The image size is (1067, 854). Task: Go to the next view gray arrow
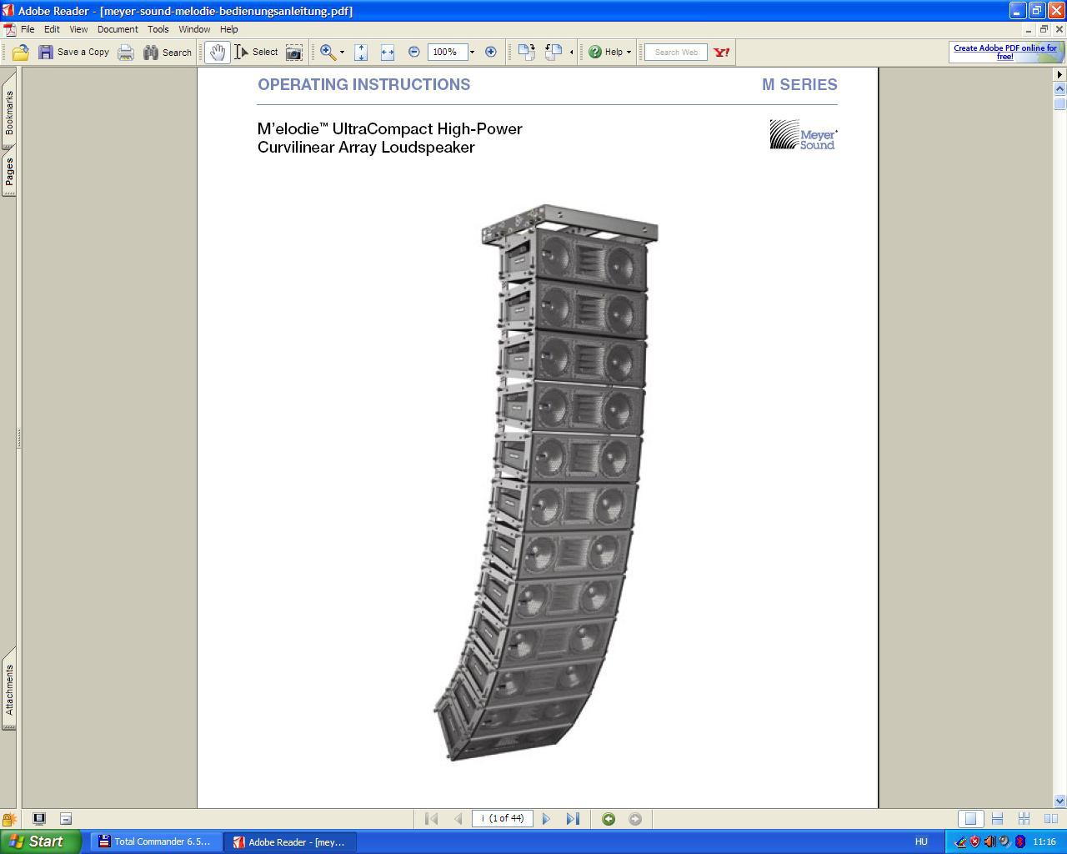click(x=635, y=819)
